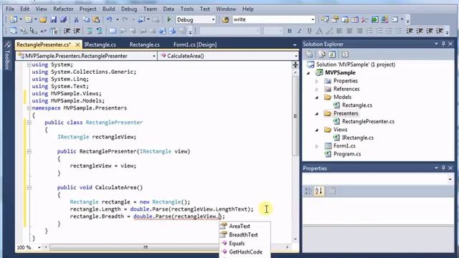The width and height of the screenshot is (459, 258).
Task: Click the green arrow Extension Manager icon
Action: point(374,19)
